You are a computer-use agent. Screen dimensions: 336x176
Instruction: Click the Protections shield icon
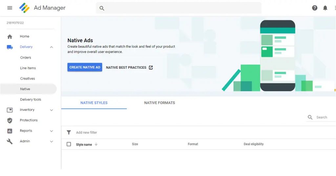point(10,120)
